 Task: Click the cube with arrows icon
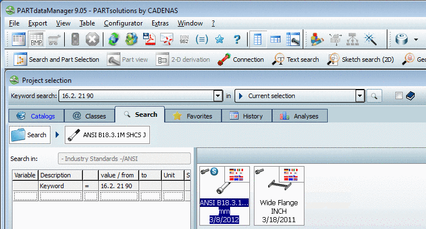tap(335, 40)
